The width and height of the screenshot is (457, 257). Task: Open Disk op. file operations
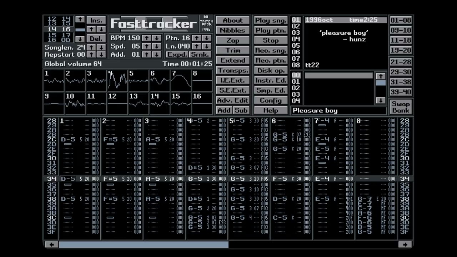pyautogui.click(x=271, y=70)
